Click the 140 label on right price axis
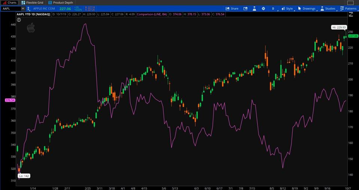The image size is (359, 190). (350, 175)
